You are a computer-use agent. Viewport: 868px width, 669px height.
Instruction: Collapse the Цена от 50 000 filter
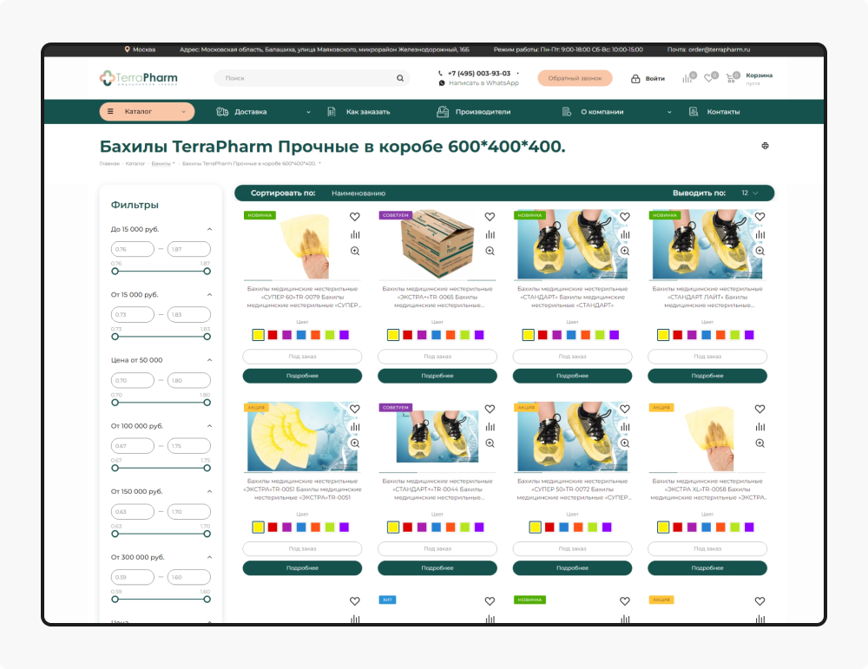point(209,360)
